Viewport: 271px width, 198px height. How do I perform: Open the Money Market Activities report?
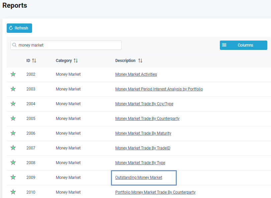pyautogui.click(x=136, y=74)
